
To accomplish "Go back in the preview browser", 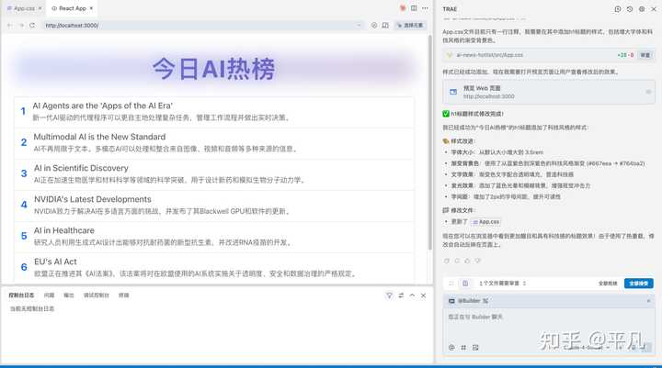I will coord(10,26).
